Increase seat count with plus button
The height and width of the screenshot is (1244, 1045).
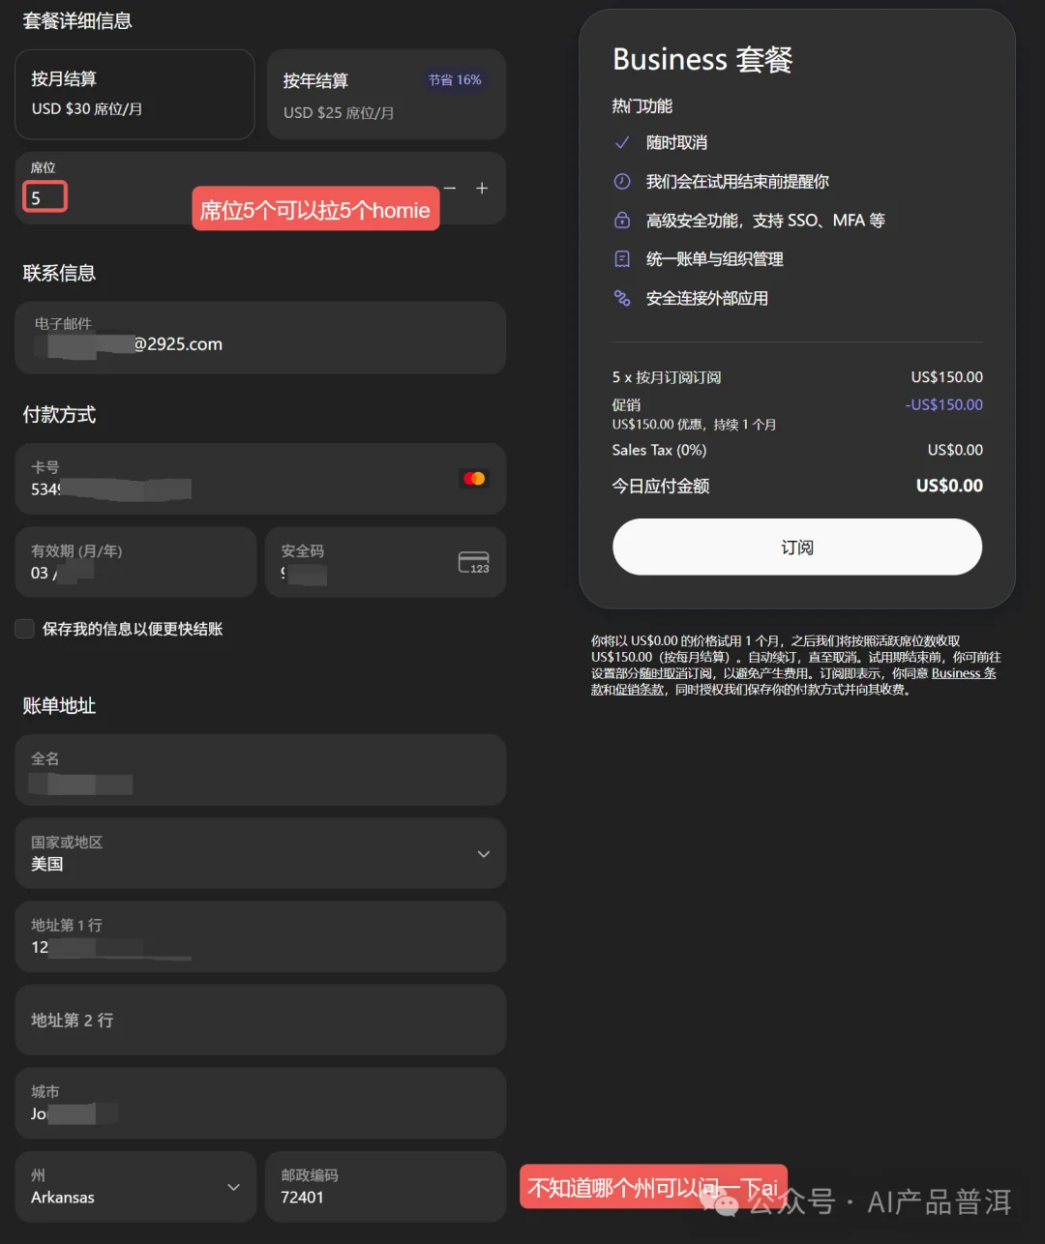[x=482, y=188]
